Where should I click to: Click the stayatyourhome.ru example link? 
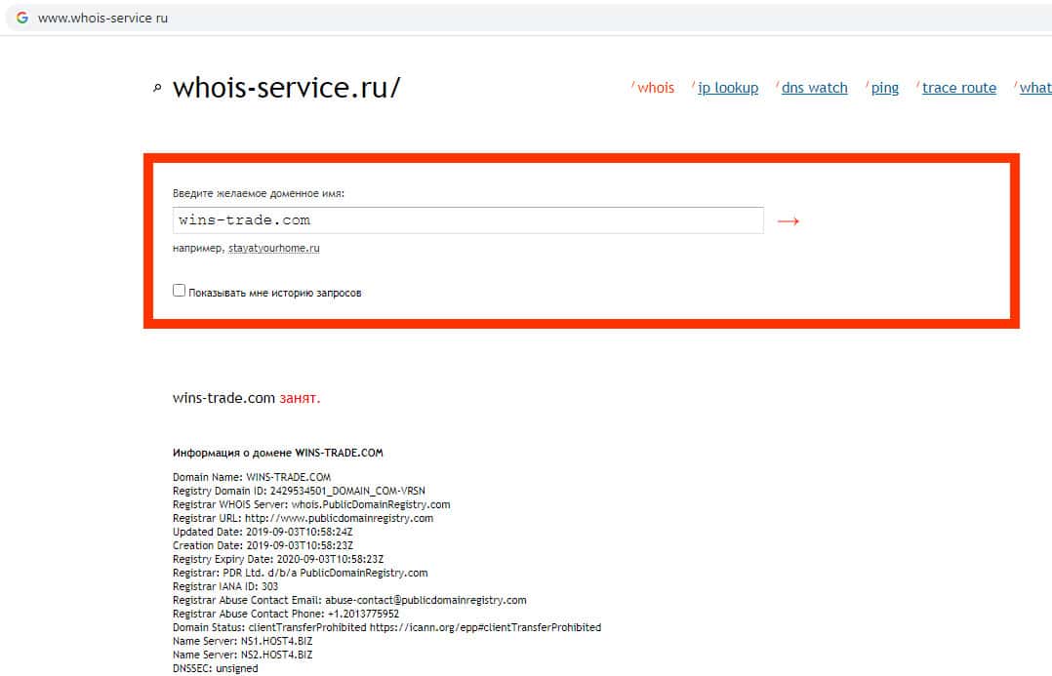(x=273, y=248)
